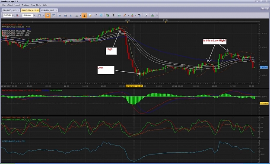Click the STOCHASTIC indicator label
Viewport: 270px width, 164px height.
coord(24,120)
